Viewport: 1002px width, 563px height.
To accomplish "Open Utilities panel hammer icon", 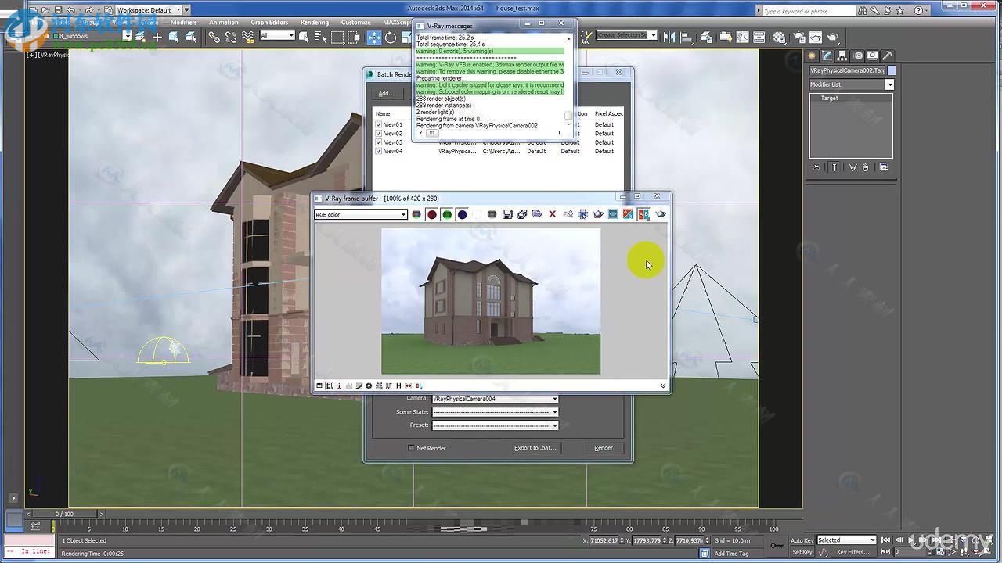I will point(887,56).
